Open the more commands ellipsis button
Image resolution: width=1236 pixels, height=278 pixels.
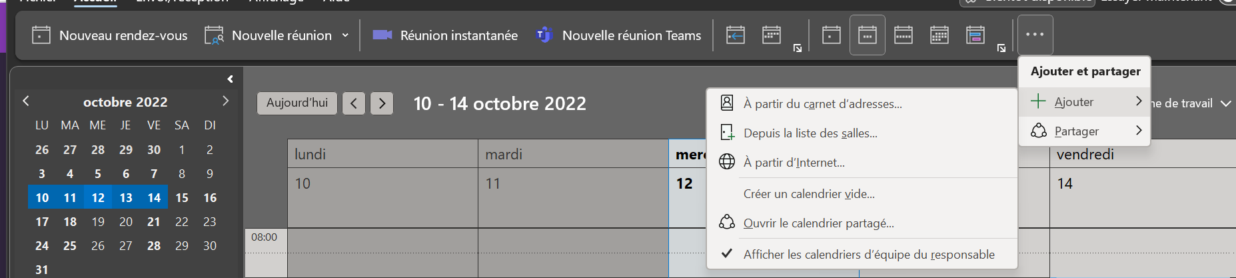1035,35
